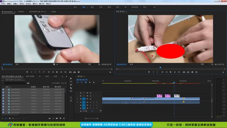Open Source monitor zoom level dropdown

click(x=20, y=64)
